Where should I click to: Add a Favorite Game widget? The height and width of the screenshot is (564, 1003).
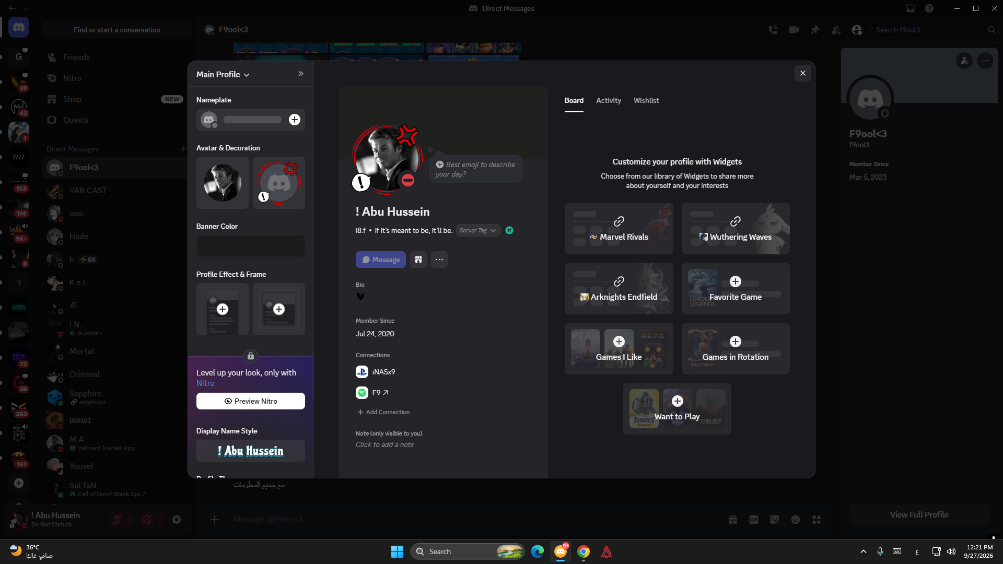pyautogui.click(x=736, y=288)
